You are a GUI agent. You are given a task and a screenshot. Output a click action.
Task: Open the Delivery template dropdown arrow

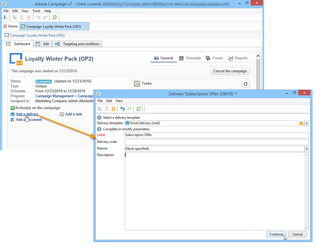(x=306, y=123)
